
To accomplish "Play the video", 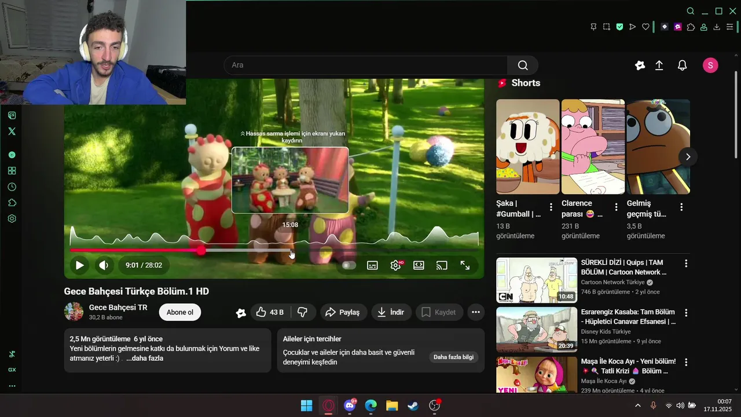I will coord(80,265).
